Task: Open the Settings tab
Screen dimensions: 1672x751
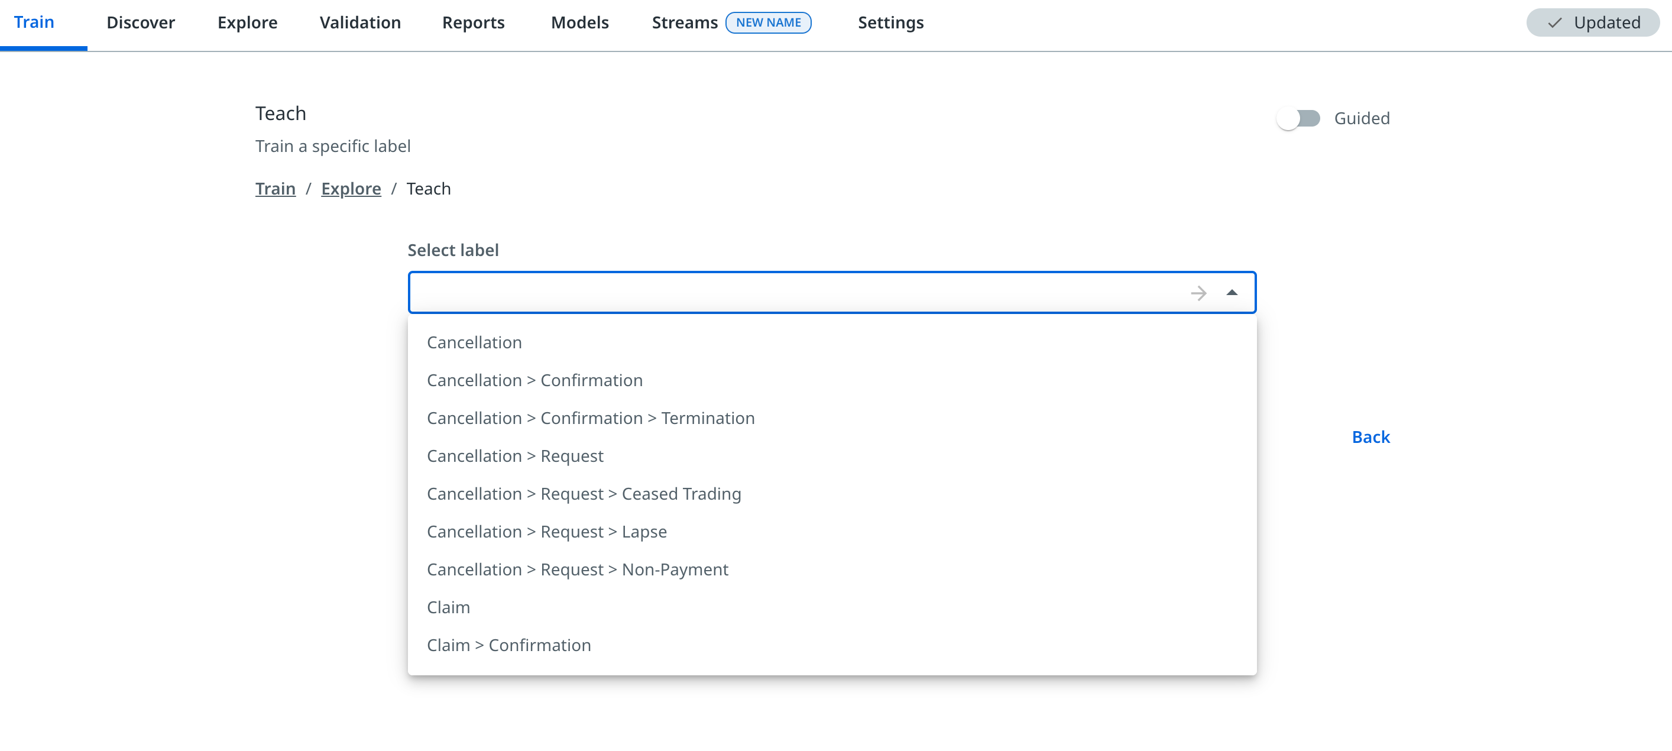Action: pos(890,22)
